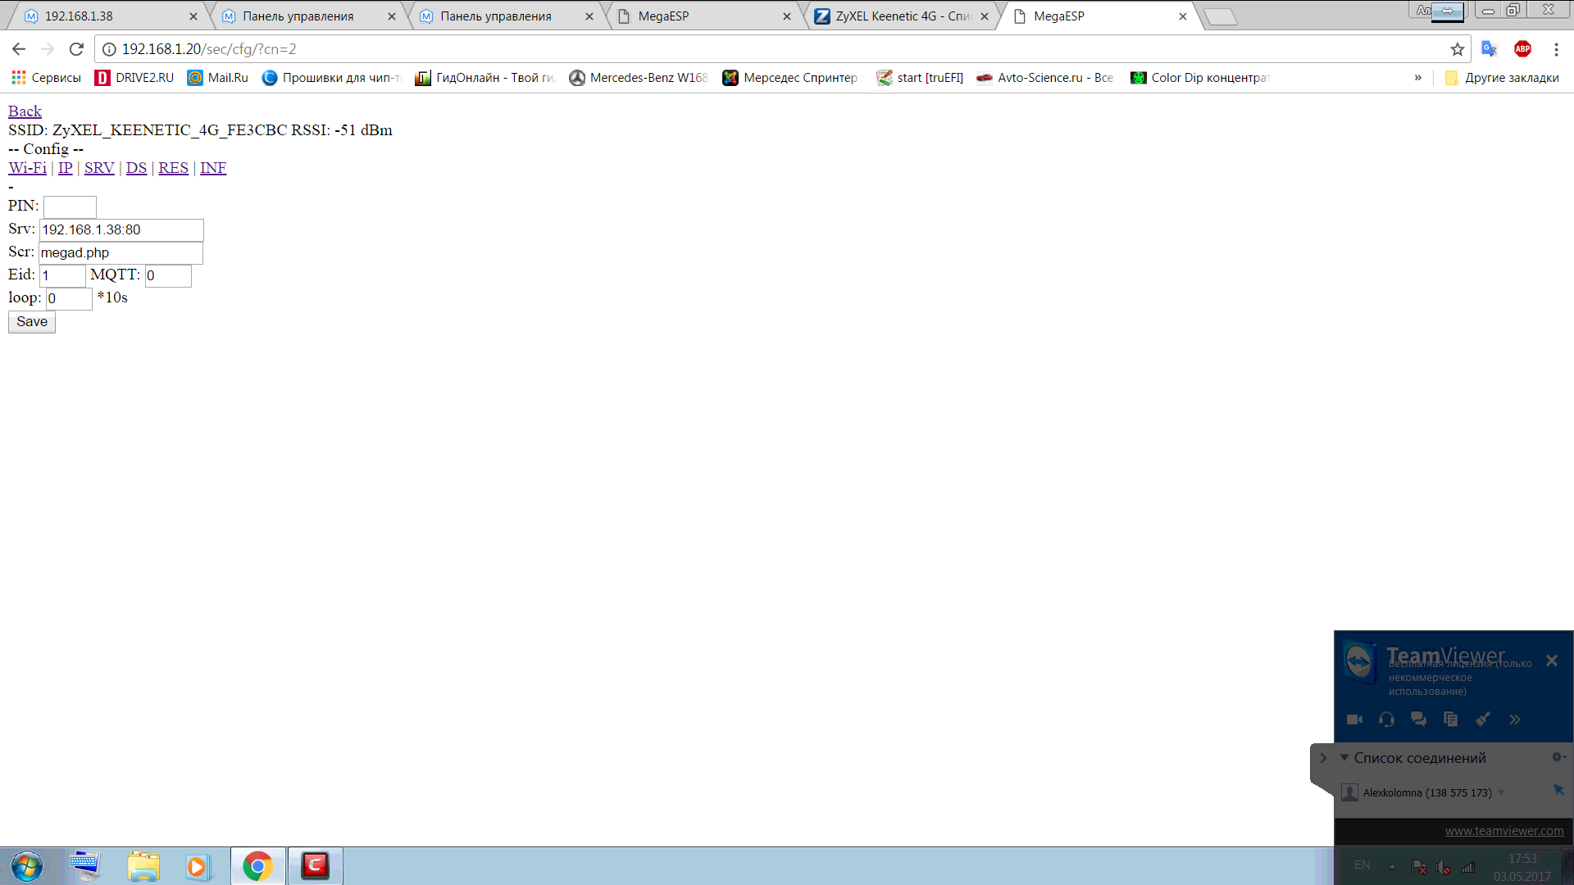
Task: Expand TeamViewer extra actions with double-arrow icon
Action: [1515, 719]
